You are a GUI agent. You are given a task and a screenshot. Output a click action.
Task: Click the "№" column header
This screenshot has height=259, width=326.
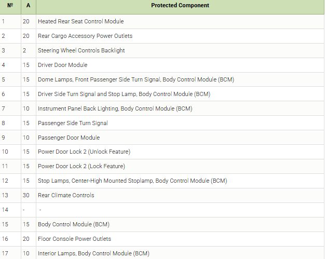pos(10,6)
